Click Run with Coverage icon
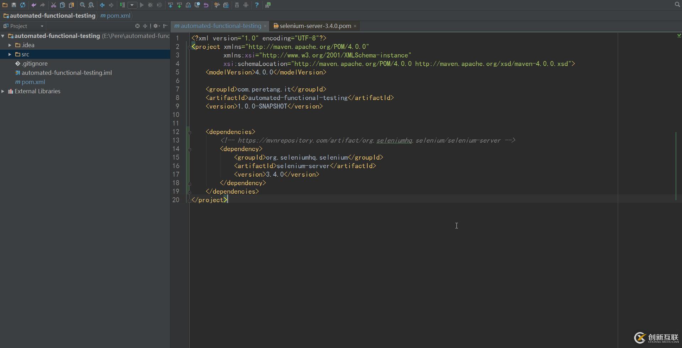 tap(159, 5)
